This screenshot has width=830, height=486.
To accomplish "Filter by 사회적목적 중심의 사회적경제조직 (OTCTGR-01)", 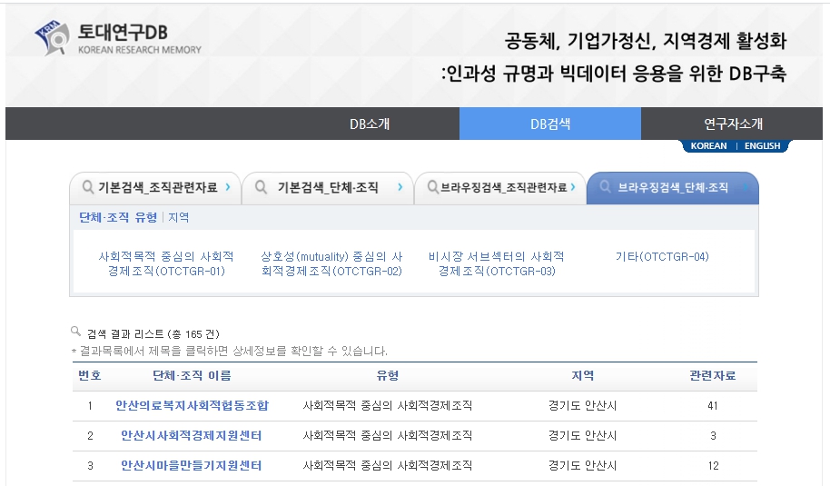I will tap(166, 263).
